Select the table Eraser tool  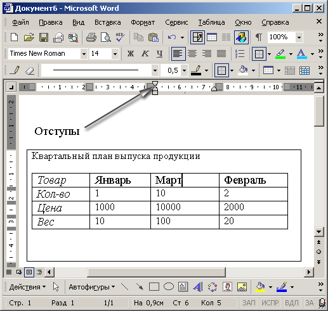(x=30, y=70)
